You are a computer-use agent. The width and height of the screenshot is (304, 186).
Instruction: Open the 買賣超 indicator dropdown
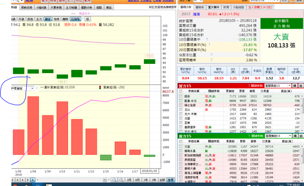(32, 88)
